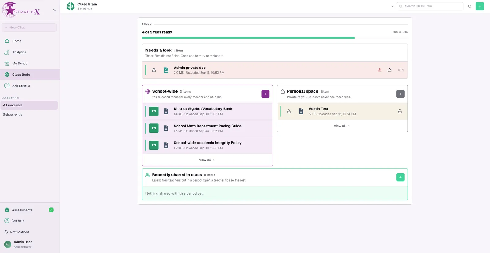
Task: Click the refresh icon beside the search box
Action: [469, 6]
